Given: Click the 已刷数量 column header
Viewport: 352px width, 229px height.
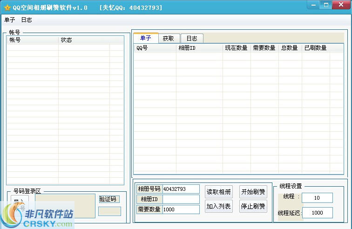Looking at the screenshot, I should [316, 48].
